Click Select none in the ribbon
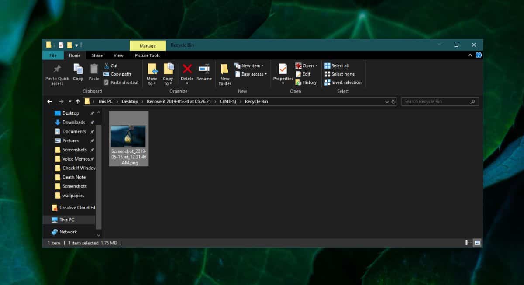This screenshot has height=285, width=524. coord(339,74)
